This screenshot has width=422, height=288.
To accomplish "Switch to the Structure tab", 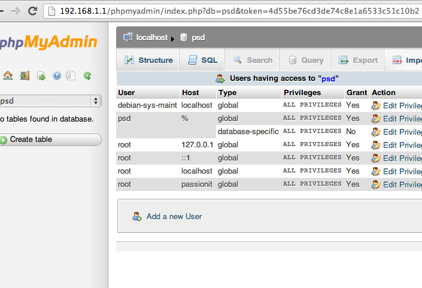I will [148, 60].
